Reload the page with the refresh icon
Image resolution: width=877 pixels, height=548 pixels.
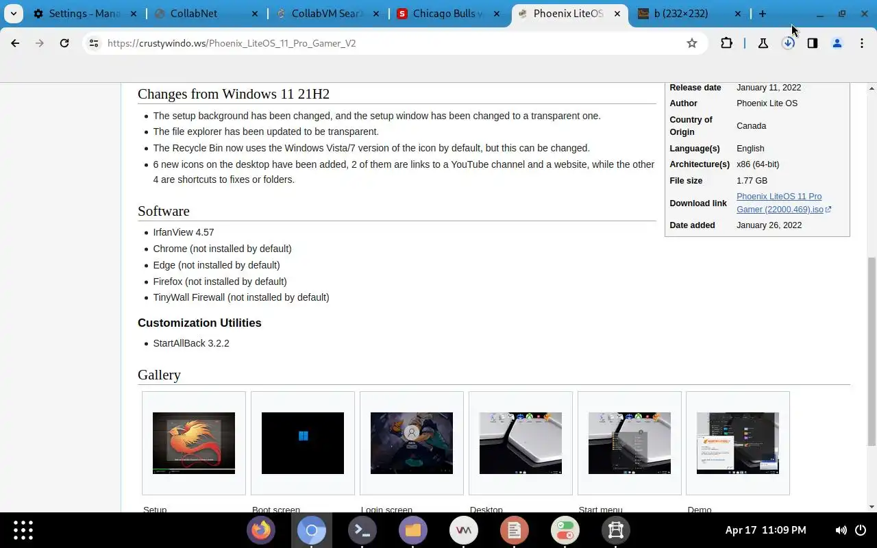click(x=64, y=43)
